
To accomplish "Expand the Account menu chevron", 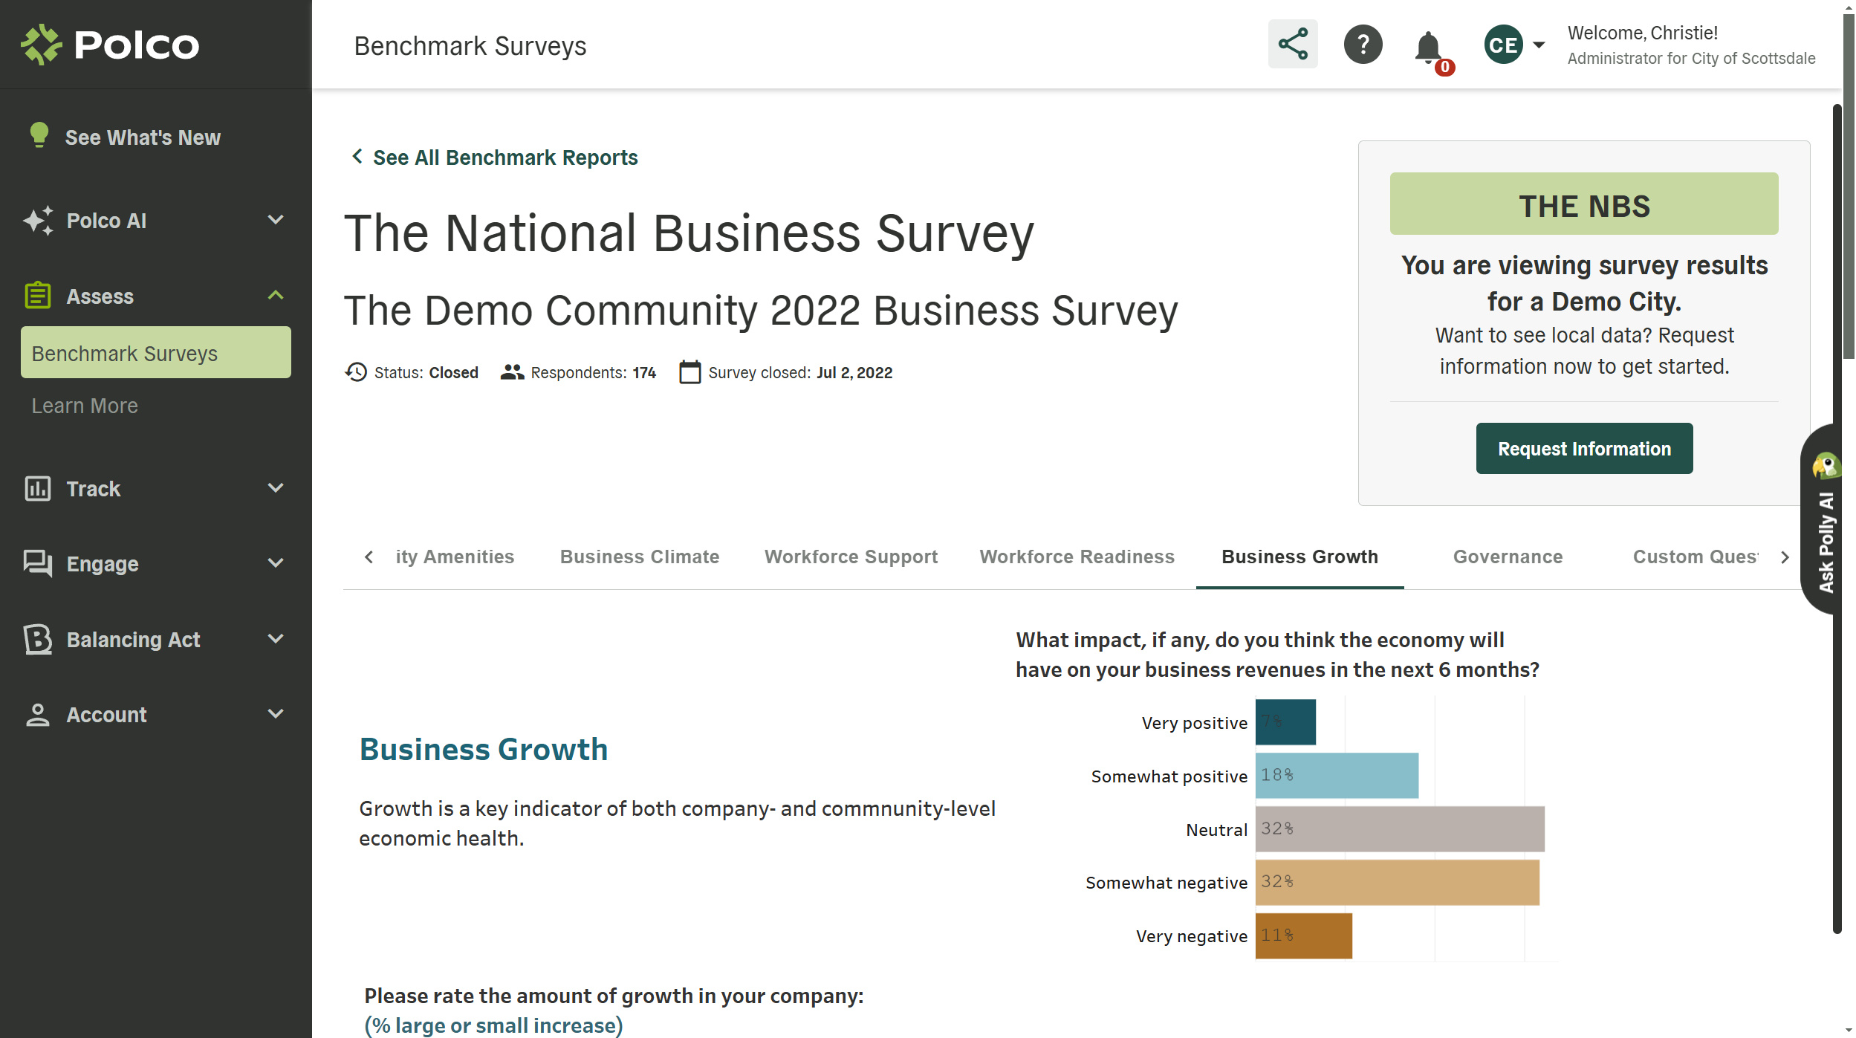I will point(276,714).
